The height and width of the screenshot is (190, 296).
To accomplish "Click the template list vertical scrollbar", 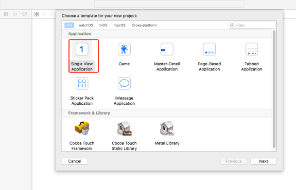I will (x=274, y=89).
